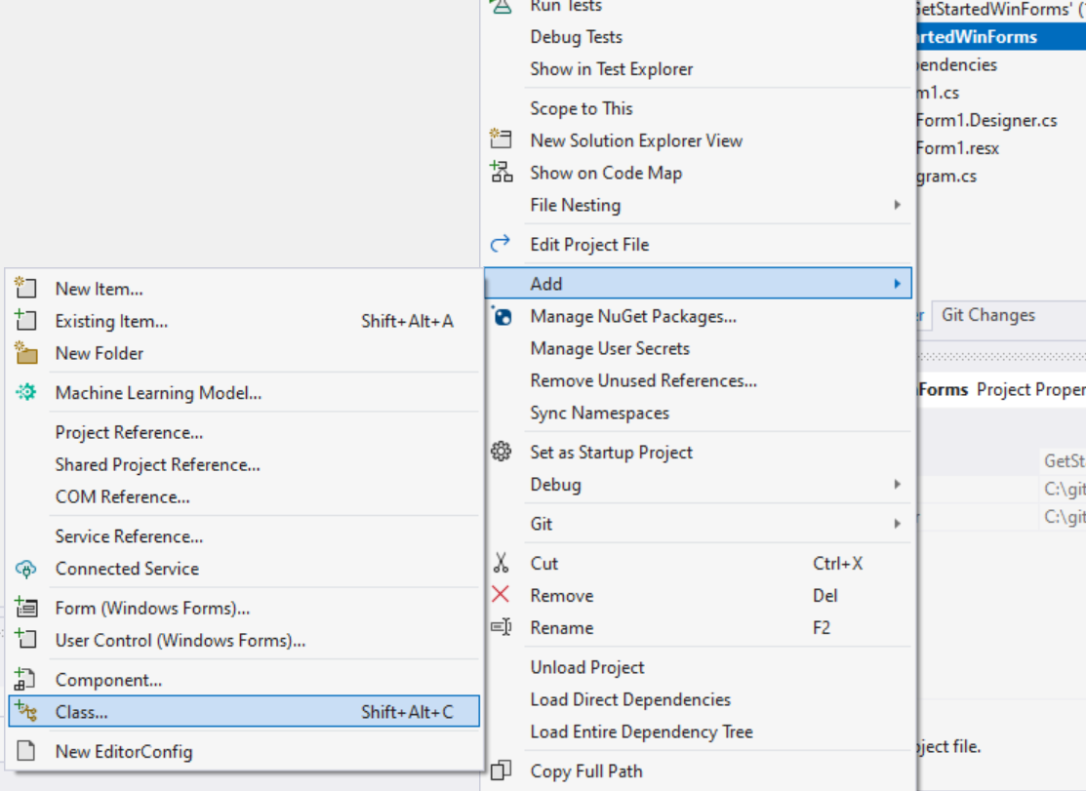Screen dimensions: 1086x791
Task: Select Edit Project File
Action: pyautogui.click(x=589, y=245)
